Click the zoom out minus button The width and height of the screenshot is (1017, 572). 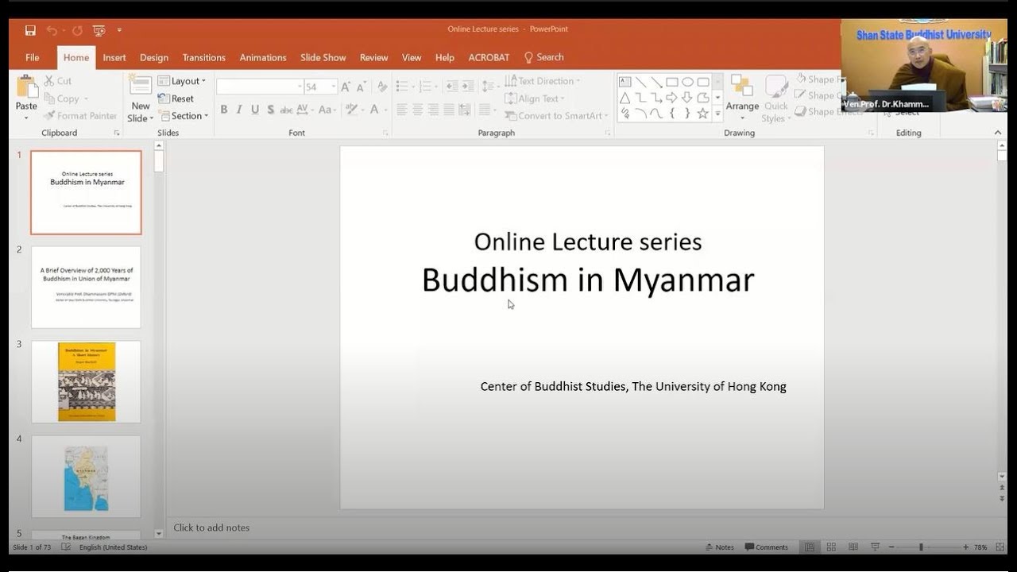(891, 547)
